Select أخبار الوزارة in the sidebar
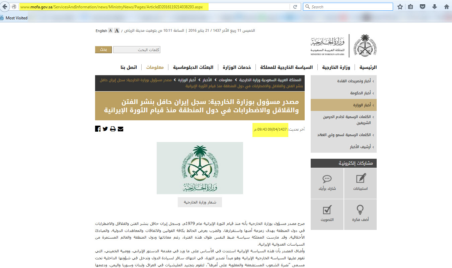 (x=344, y=105)
